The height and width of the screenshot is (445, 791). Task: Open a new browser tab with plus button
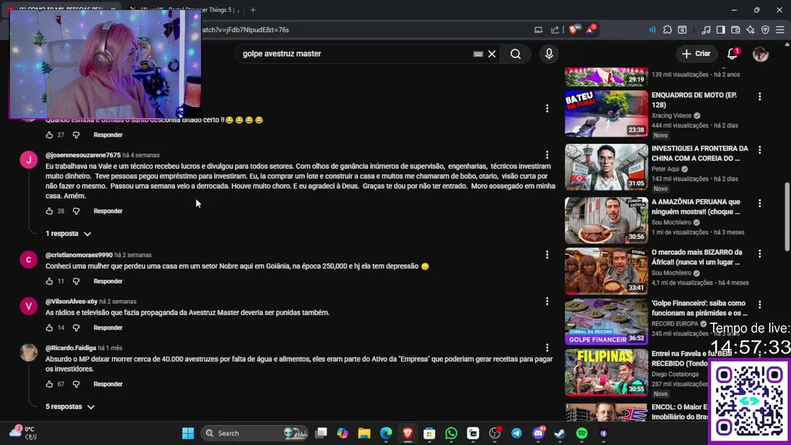pos(253,10)
